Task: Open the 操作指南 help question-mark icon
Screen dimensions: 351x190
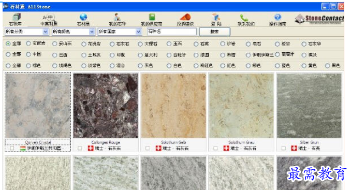Action: [x=277, y=17]
